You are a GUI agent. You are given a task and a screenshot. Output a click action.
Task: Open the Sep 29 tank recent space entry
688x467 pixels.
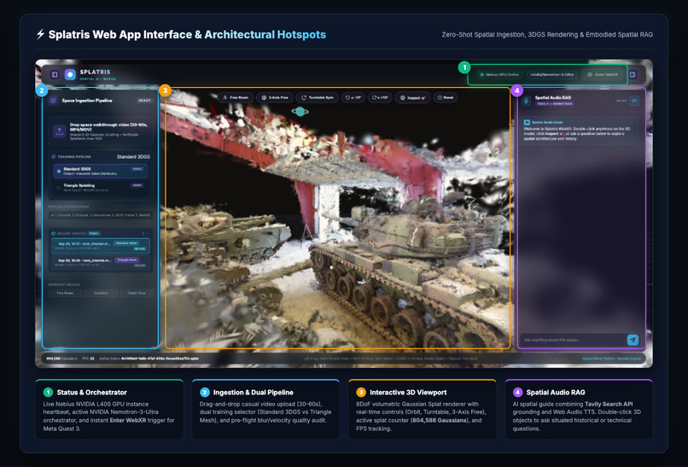click(101, 246)
